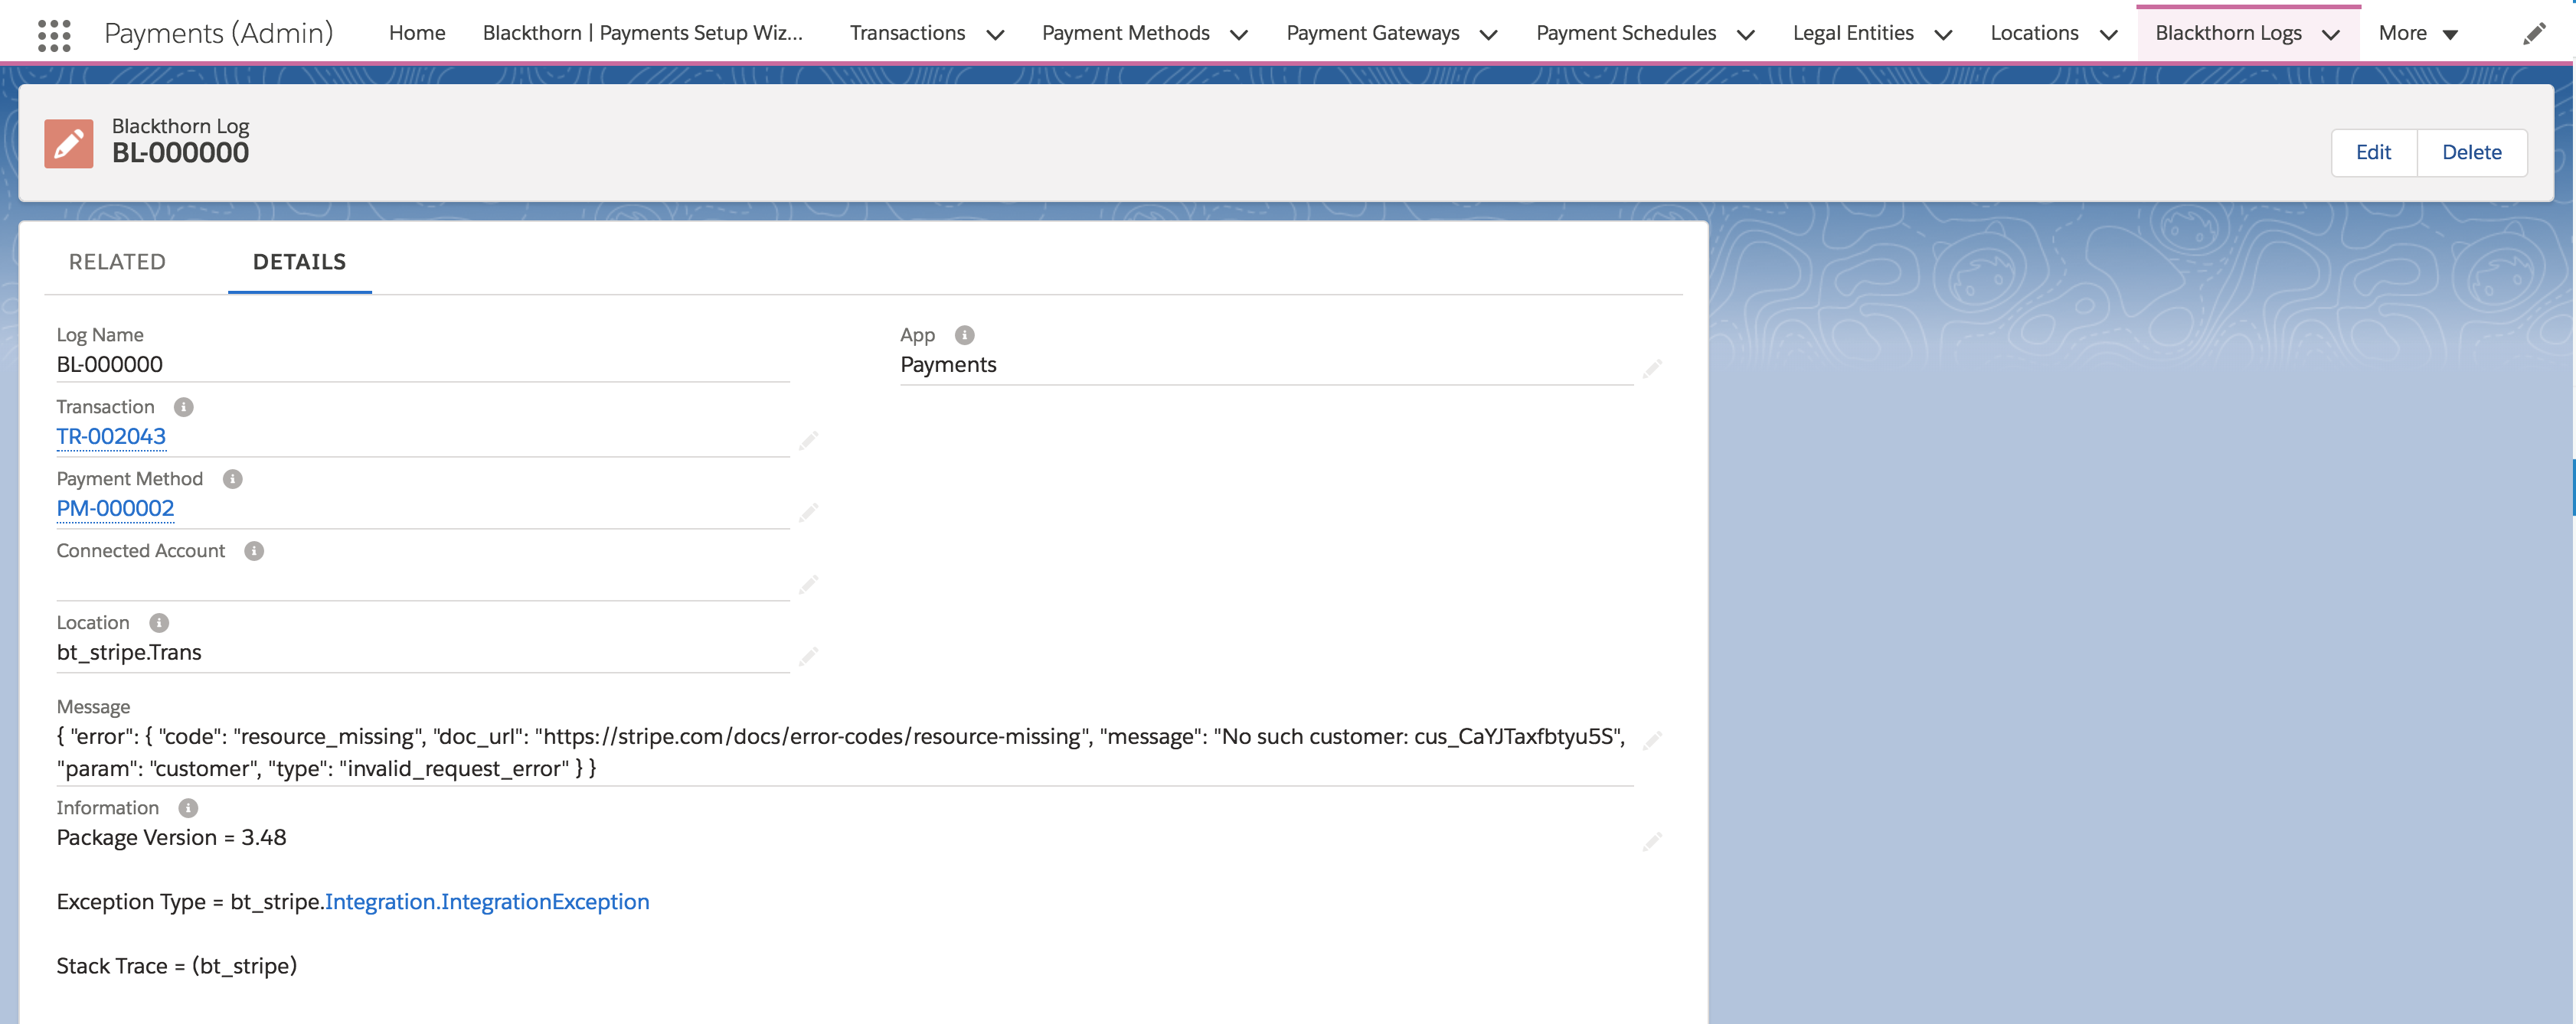
Task: Open the App Launcher grid icon
Action: pos(54,34)
